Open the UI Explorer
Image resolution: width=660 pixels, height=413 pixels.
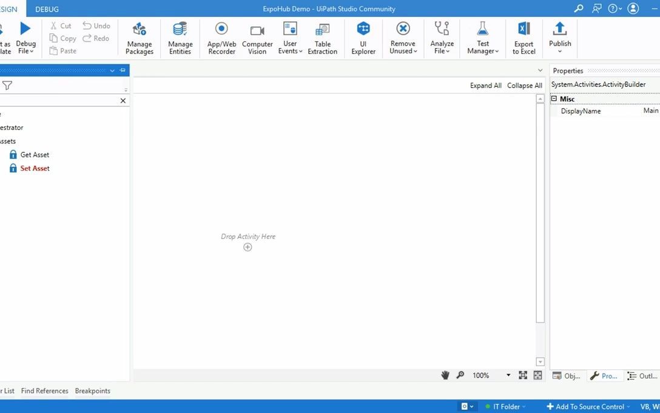pyautogui.click(x=363, y=38)
